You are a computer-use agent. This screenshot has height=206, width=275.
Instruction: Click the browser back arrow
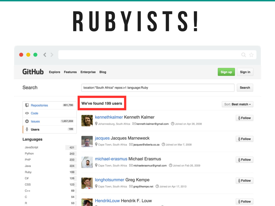pyautogui.click(x=45, y=55)
